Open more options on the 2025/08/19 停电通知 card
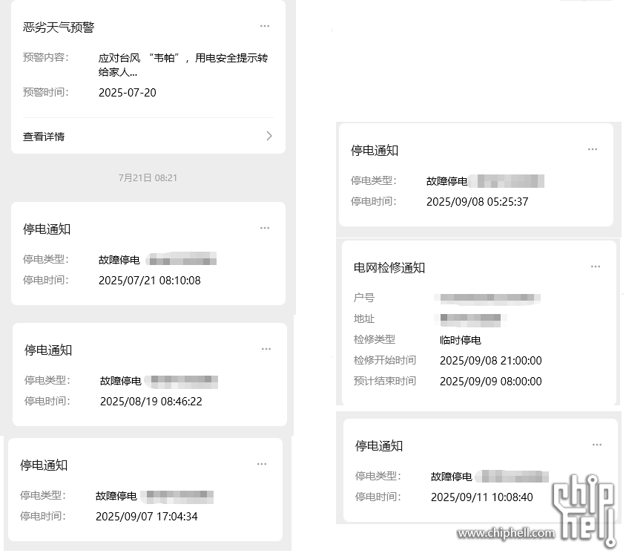The image size is (626, 559). [266, 349]
